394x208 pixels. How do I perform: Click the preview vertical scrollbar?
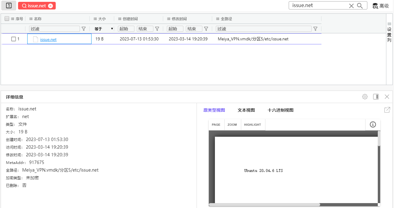[x=379, y=138]
